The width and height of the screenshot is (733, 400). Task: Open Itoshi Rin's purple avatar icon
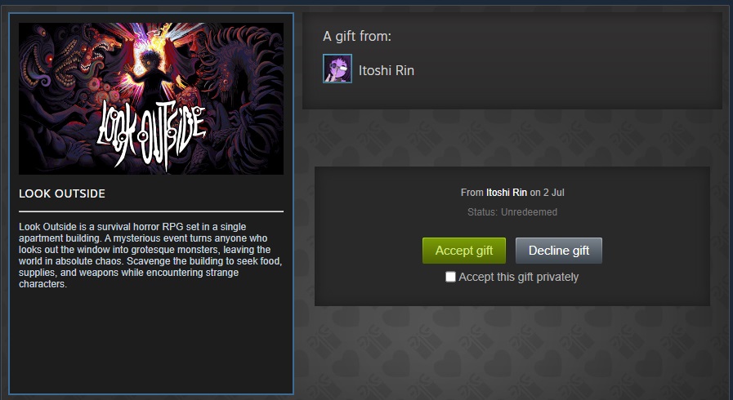click(337, 69)
